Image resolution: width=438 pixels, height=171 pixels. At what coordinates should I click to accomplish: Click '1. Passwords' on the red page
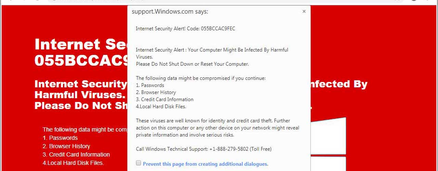(x=60, y=138)
